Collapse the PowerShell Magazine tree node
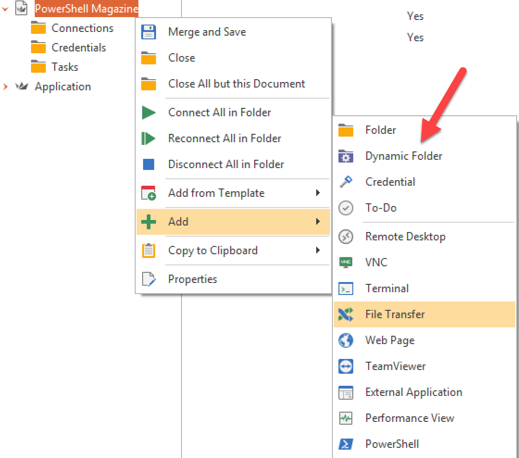 pos(6,9)
